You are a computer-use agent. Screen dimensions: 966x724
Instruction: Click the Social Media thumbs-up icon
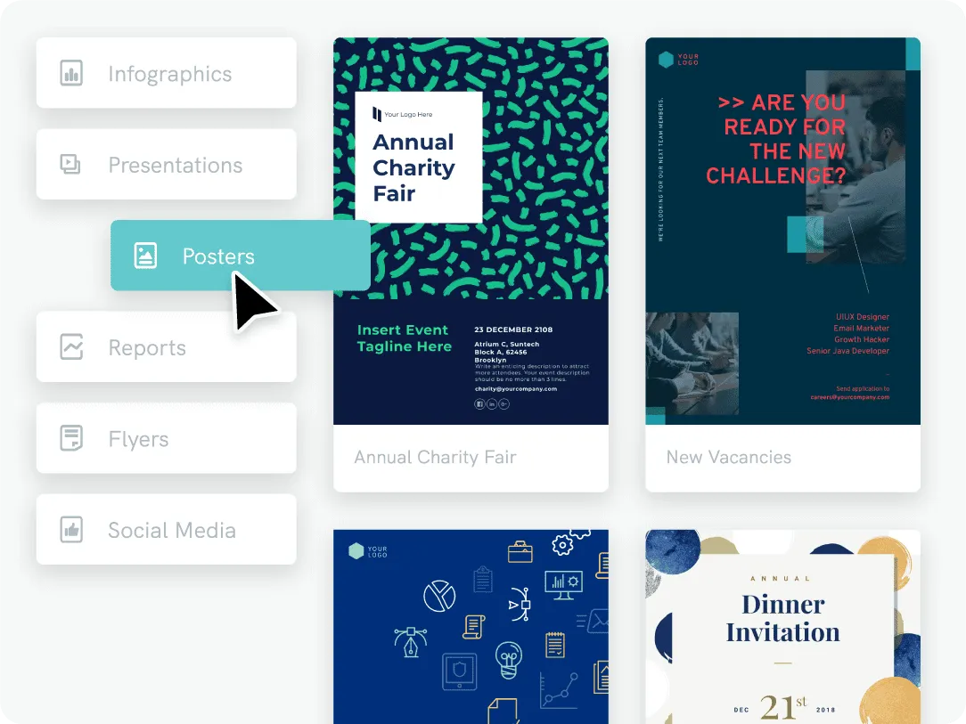[71, 530]
